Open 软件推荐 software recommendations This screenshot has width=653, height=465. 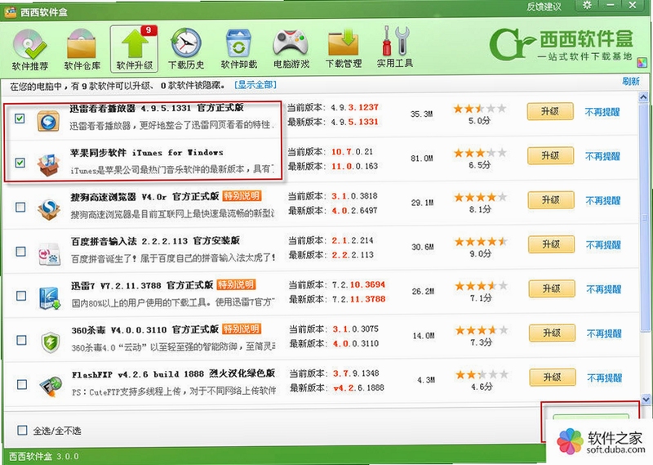tap(29, 49)
